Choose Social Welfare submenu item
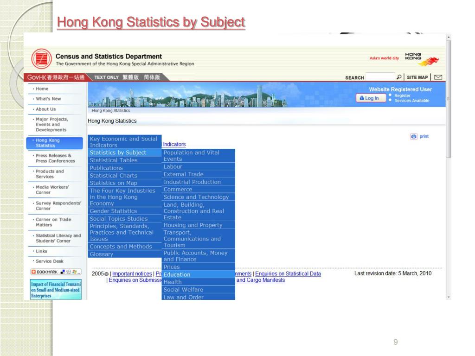The height and width of the screenshot is (356, 475). (199, 289)
